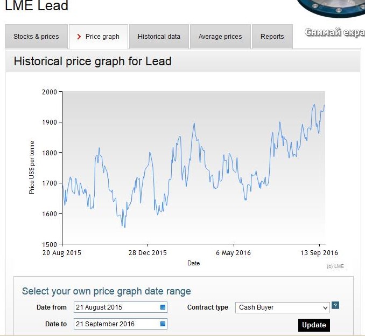365x336 pixels.
Task: Click the 'Price US$ per tonne' axis title
Action: click(32, 167)
